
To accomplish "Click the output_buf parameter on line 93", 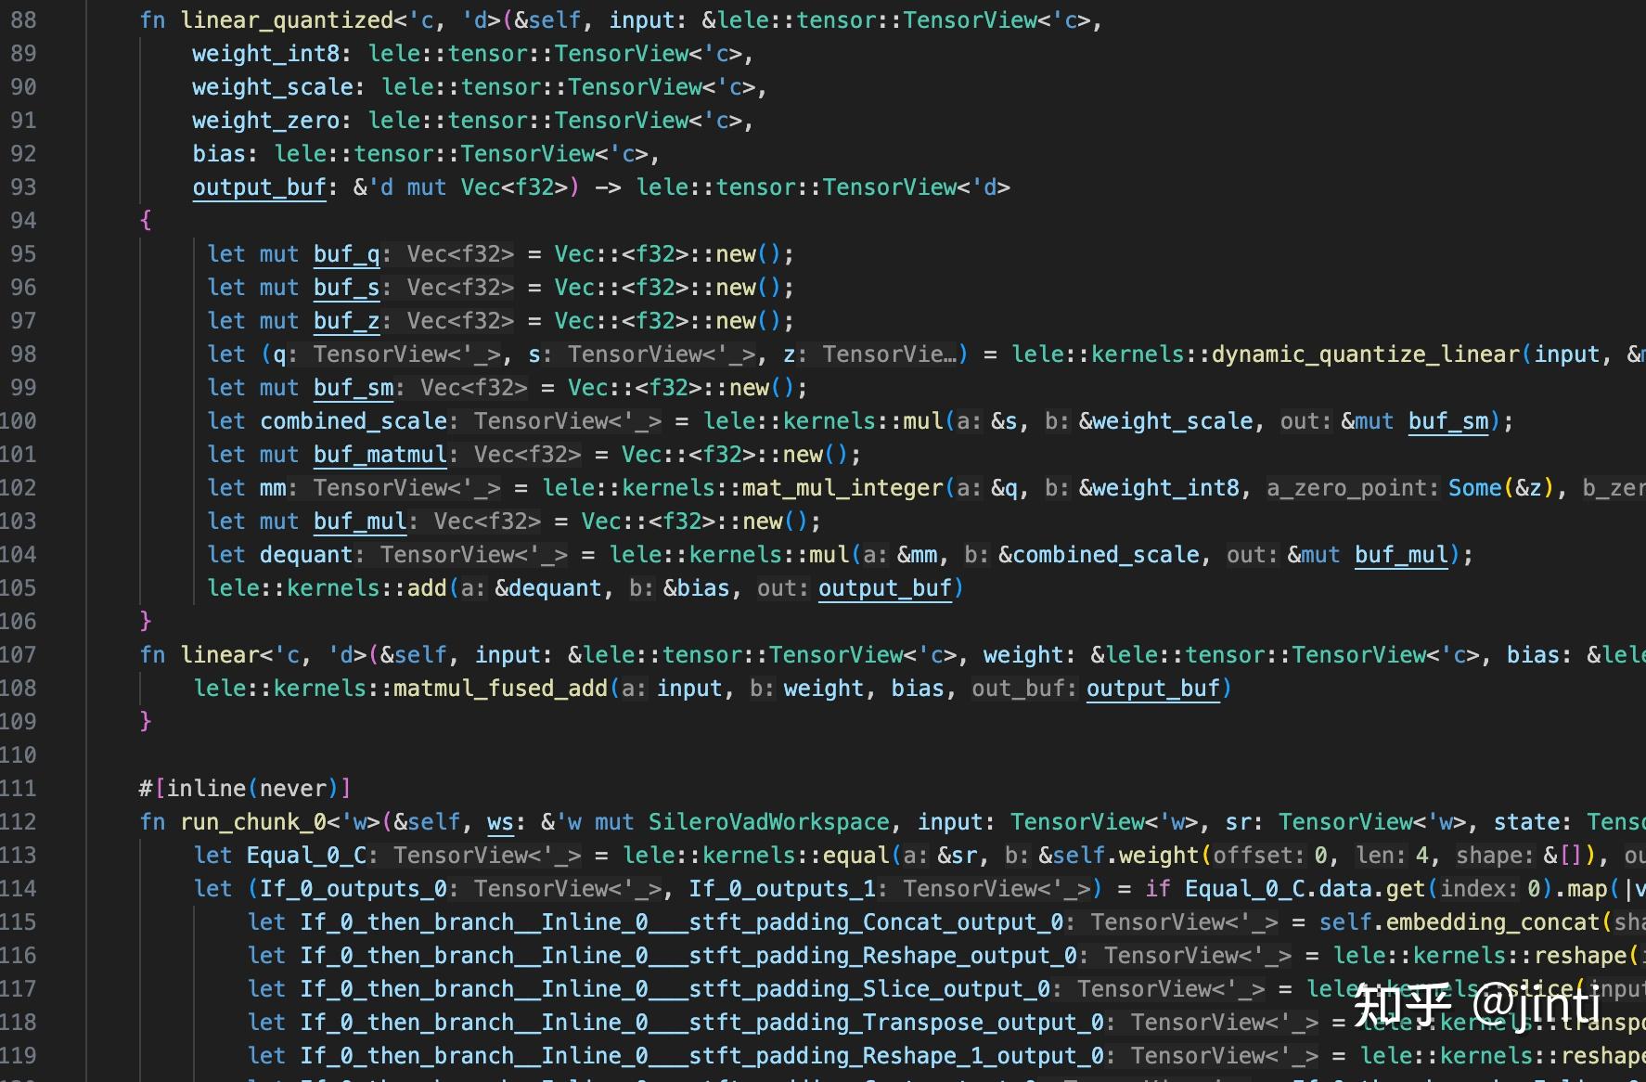I will click(260, 187).
